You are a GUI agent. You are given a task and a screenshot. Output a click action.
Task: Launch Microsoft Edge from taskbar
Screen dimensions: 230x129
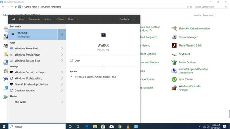(87, 126)
